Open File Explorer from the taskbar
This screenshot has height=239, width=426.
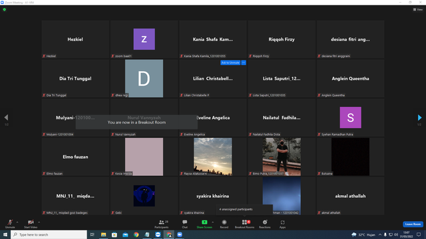104,234
